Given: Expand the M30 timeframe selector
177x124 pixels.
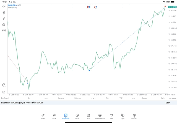Looking at the screenshot, I should 4,31.
